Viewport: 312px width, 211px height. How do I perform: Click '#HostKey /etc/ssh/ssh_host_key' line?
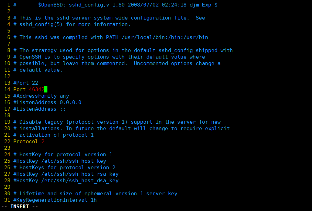(60, 161)
